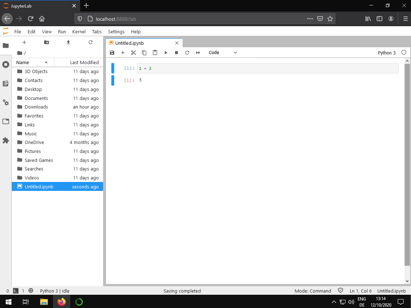Open the cell type dropdown showing Code
The image size is (411, 308).
pos(223,53)
